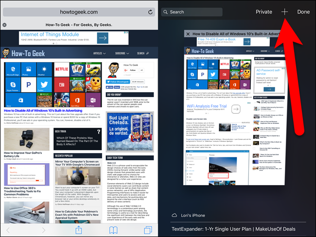Tap the GoPro camera article image

click(x=27, y=139)
